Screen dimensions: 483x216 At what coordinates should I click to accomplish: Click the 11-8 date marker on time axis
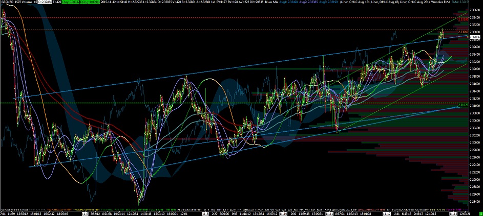pyautogui.click(x=205, y=213)
